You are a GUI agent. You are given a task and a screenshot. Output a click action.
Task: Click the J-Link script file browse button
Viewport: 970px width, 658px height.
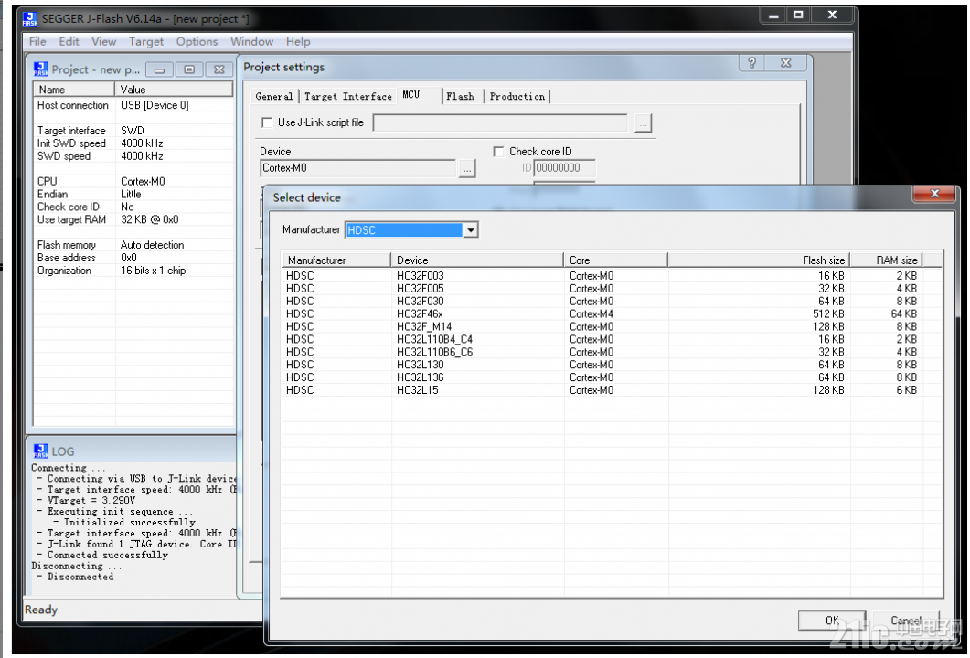pyautogui.click(x=644, y=123)
